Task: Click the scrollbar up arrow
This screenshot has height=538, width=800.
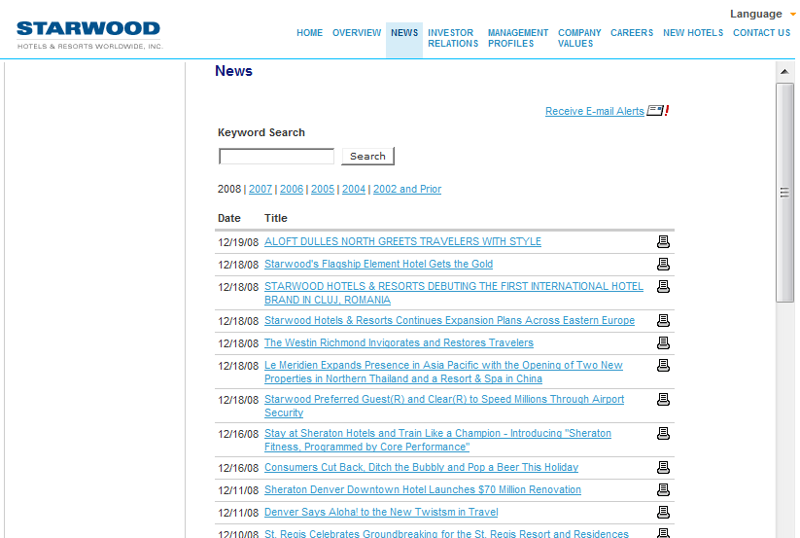Action: (784, 72)
